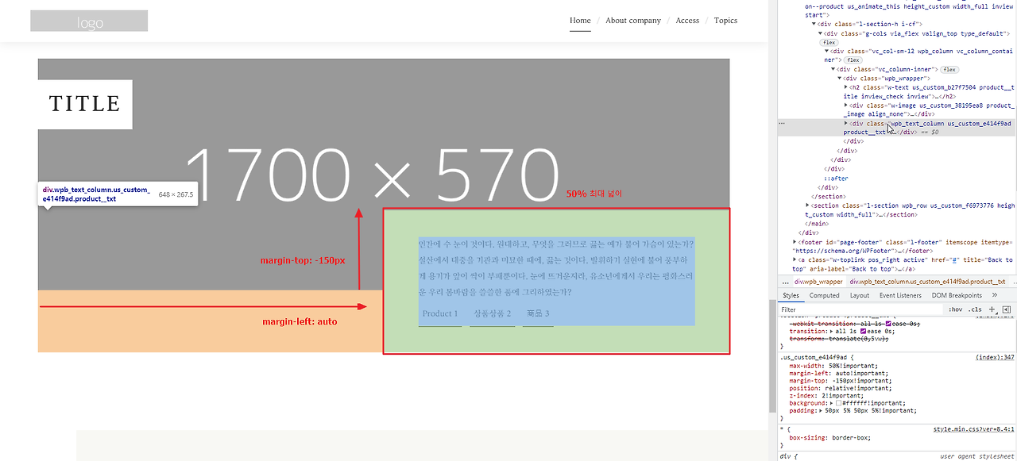Open style.min.css?ver=8.4:1 source link
1017x461 pixels.
pyautogui.click(x=974, y=429)
